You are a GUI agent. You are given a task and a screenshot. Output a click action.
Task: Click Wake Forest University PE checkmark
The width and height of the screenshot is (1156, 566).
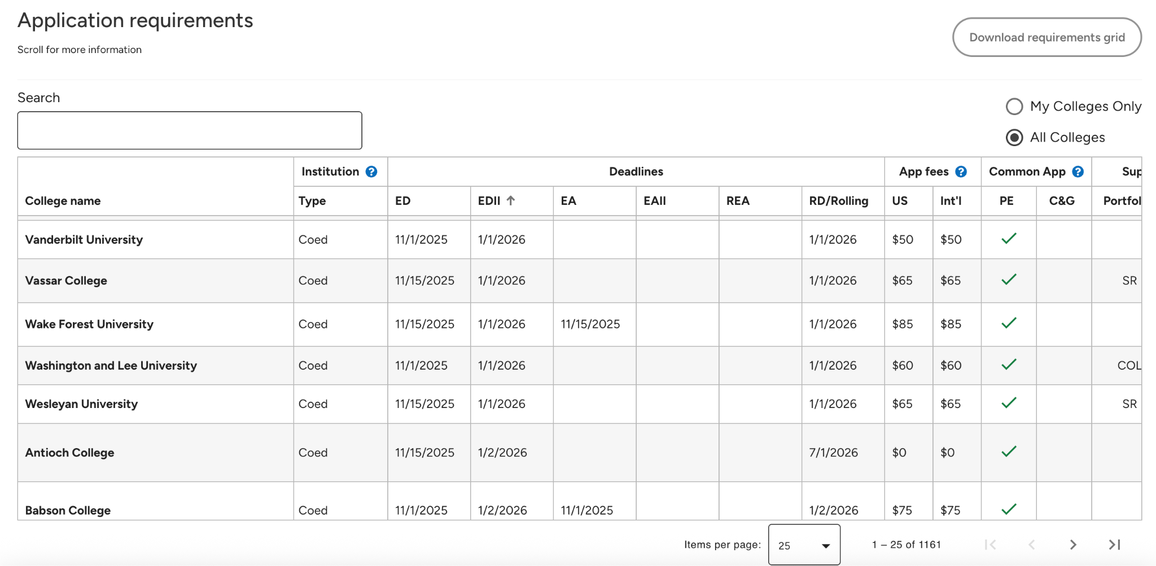pos(1009,323)
